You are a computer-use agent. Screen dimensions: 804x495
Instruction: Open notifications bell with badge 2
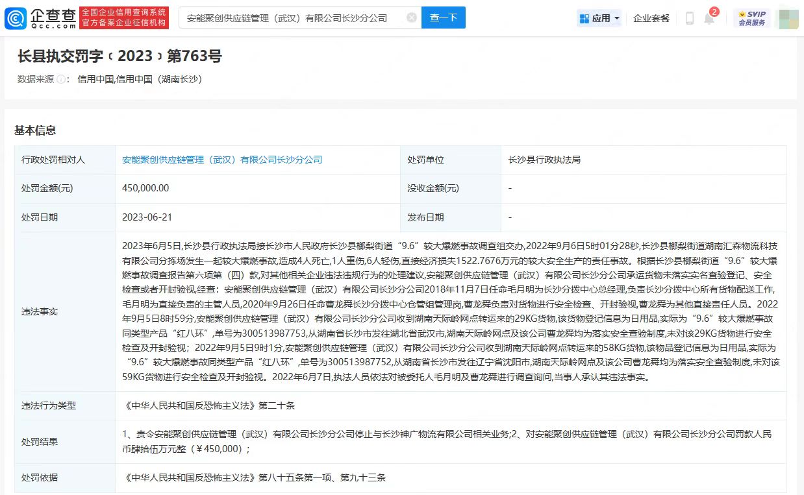pyautogui.click(x=709, y=18)
